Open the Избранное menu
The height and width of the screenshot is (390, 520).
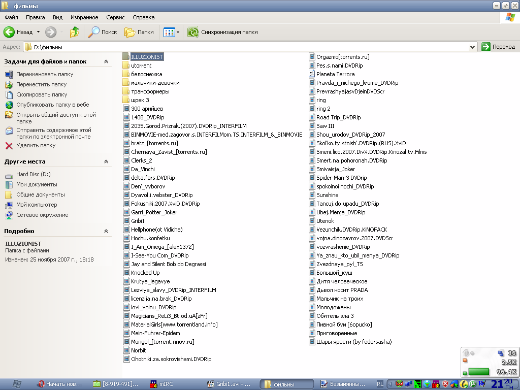pyautogui.click(x=85, y=17)
